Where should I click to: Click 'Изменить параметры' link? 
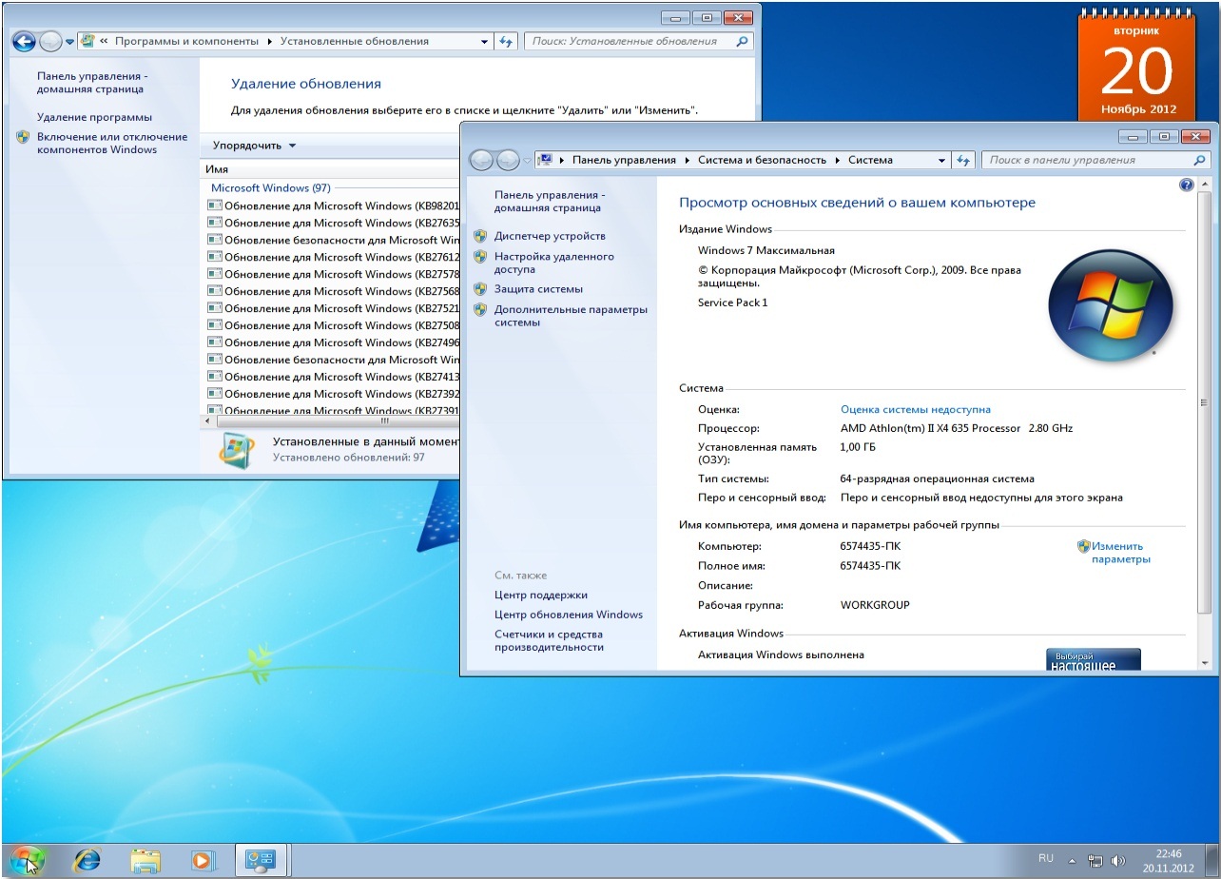point(1120,553)
